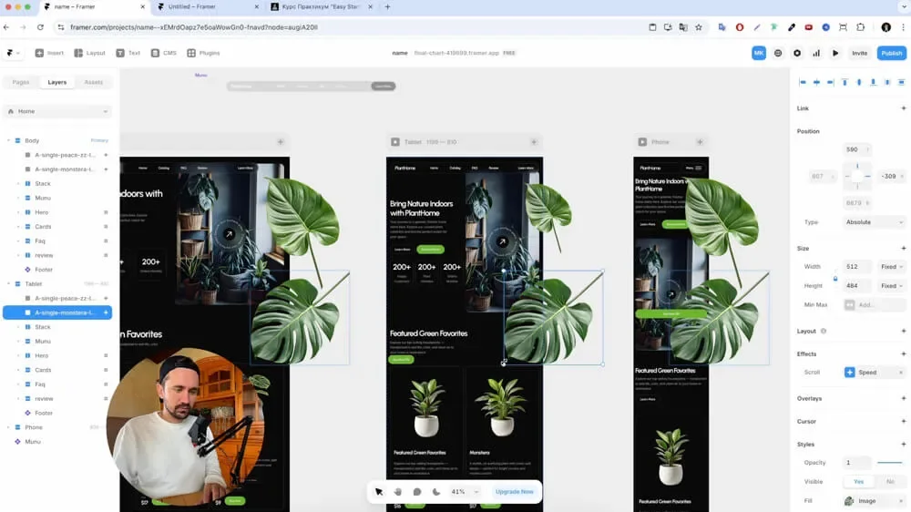The image size is (911, 512).
Task: Click the Publish button
Action: [x=891, y=53]
